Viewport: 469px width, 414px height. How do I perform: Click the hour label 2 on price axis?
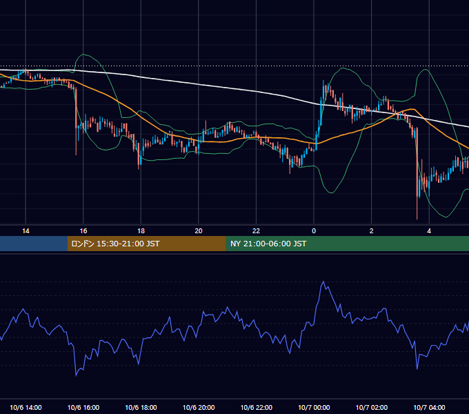click(x=372, y=231)
